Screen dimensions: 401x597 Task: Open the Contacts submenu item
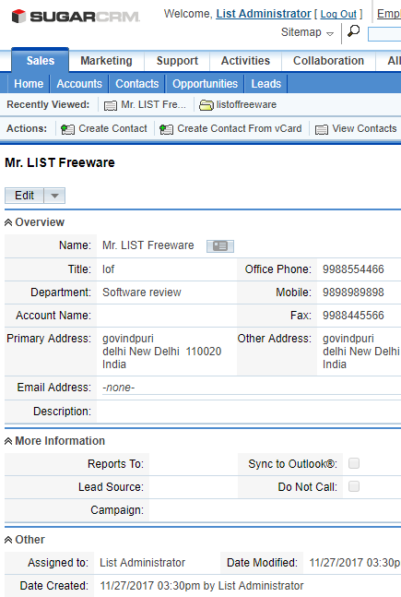(137, 84)
